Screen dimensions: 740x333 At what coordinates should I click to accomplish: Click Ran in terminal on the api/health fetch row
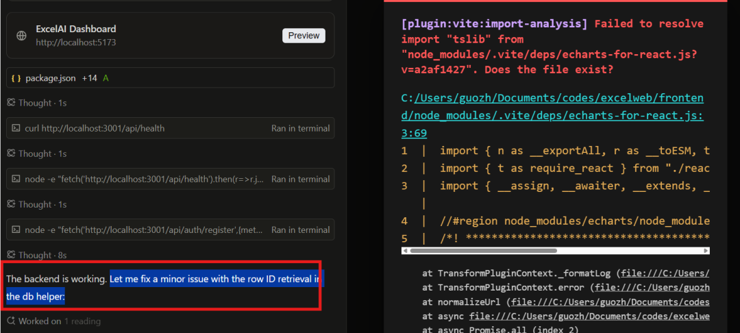click(x=300, y=180)
